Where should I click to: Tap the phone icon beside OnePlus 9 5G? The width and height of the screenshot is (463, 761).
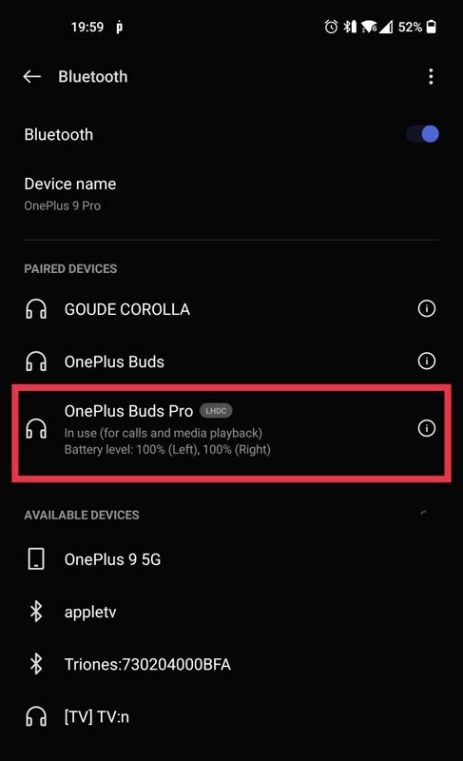pos(36,558)
